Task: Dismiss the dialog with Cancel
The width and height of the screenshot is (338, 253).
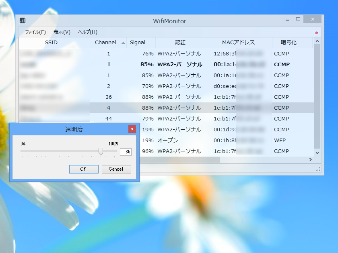Action: tap(116, 169)
